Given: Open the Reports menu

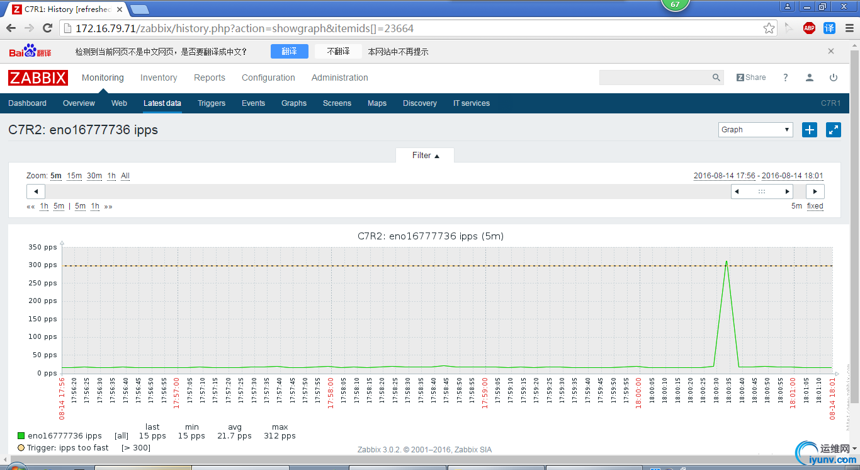Looking at the screenshot, I should [x=210, y=77].
